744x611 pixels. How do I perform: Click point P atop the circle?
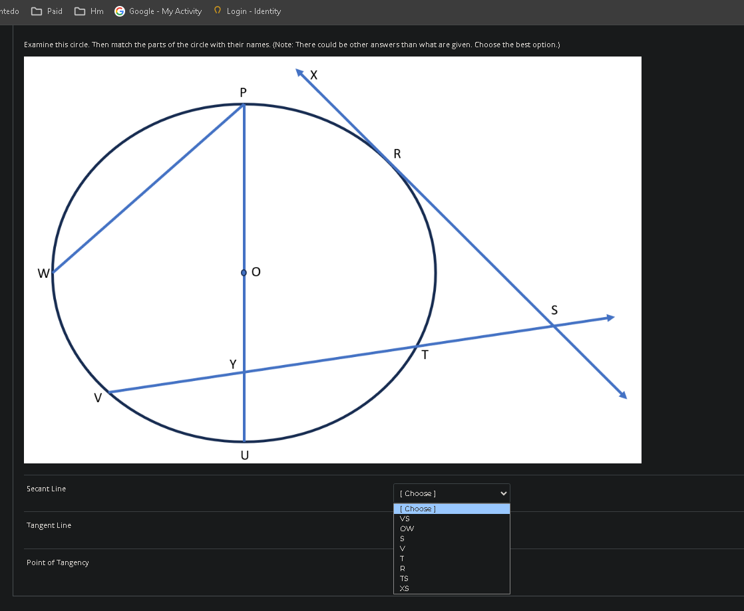pos(244,105)
